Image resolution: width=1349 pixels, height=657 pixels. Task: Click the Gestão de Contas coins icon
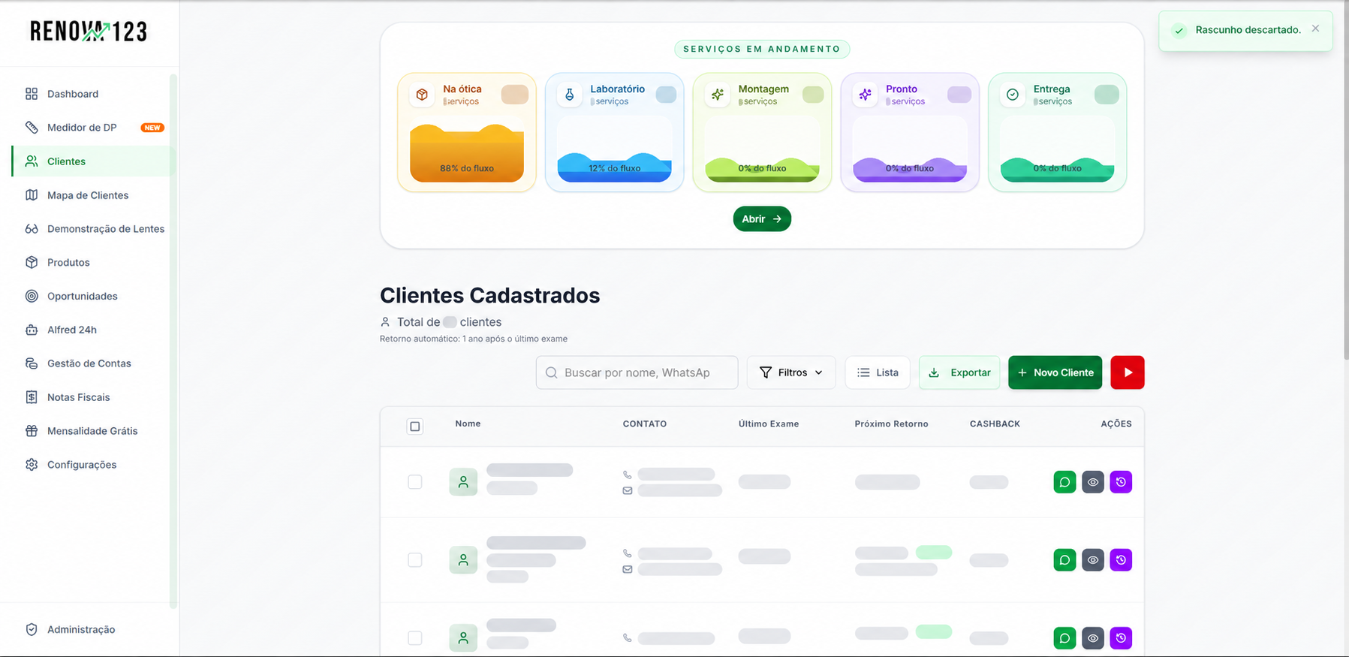click(32, 363)
